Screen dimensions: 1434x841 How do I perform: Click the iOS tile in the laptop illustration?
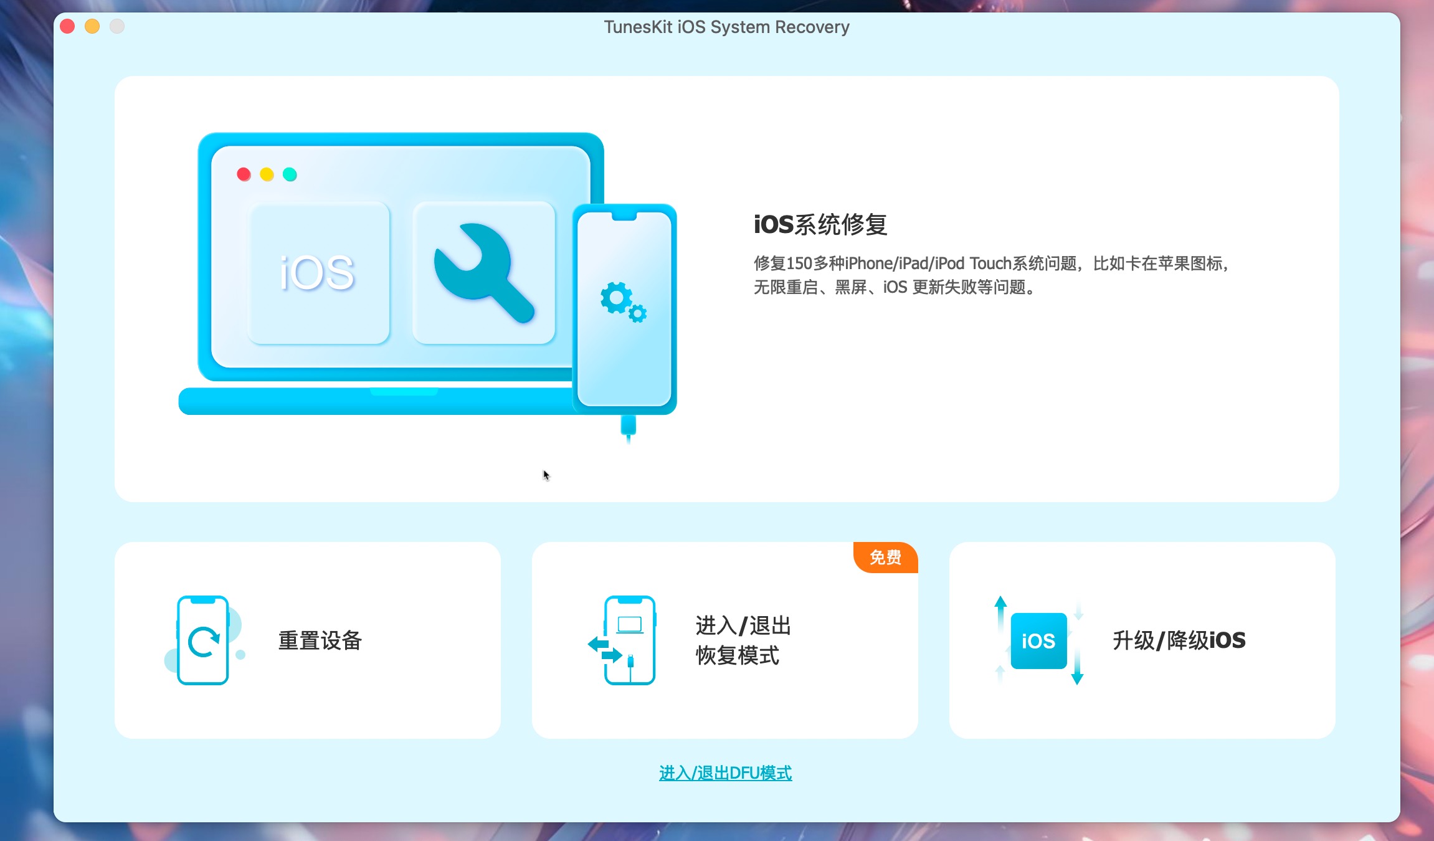[319, 273]
